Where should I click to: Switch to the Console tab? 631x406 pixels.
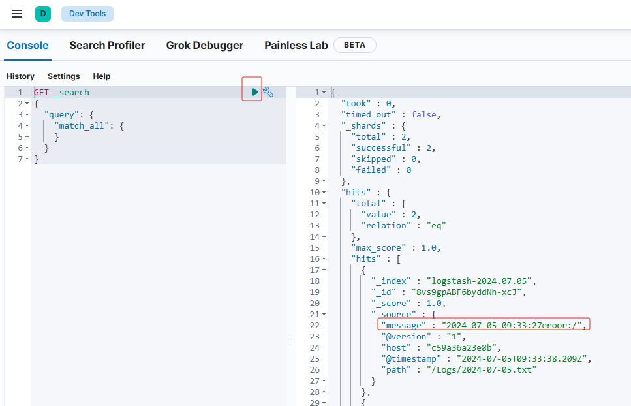[28, 46]
